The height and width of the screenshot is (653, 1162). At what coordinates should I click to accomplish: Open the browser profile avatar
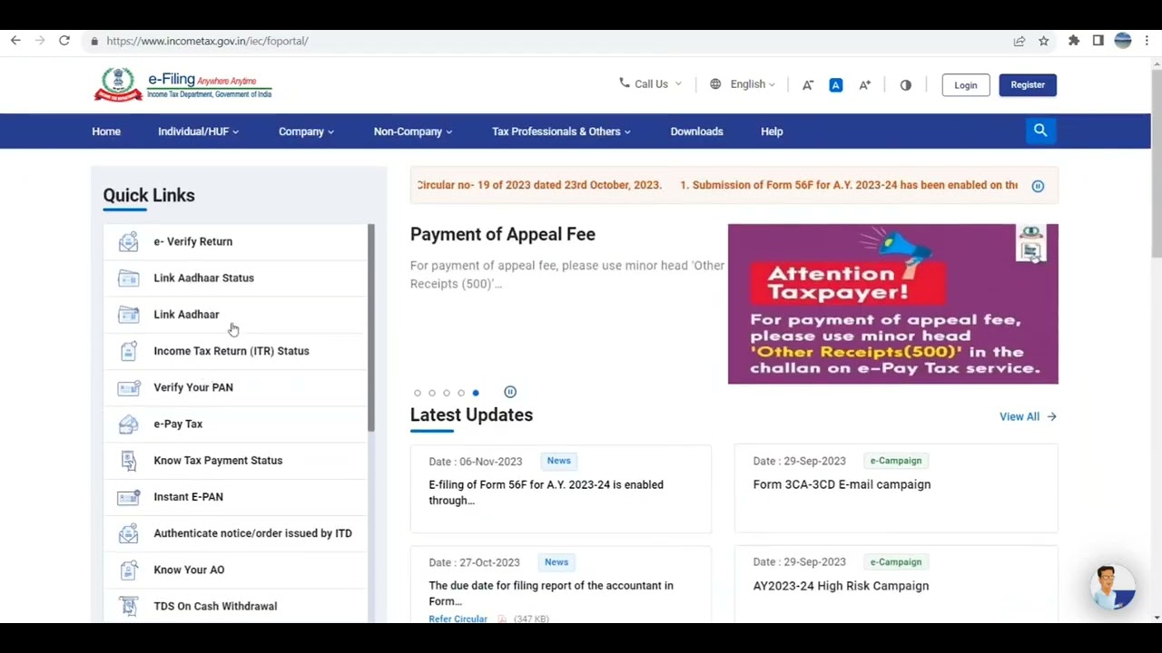click(1123, 41)
